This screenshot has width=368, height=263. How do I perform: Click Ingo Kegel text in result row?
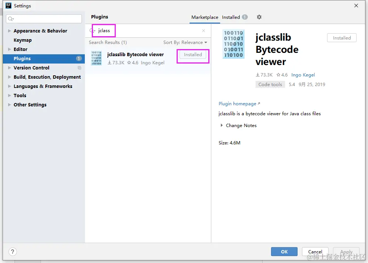tap(153, 63)
